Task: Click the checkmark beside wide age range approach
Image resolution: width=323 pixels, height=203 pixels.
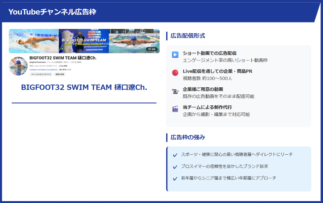Action: [175, 179]
